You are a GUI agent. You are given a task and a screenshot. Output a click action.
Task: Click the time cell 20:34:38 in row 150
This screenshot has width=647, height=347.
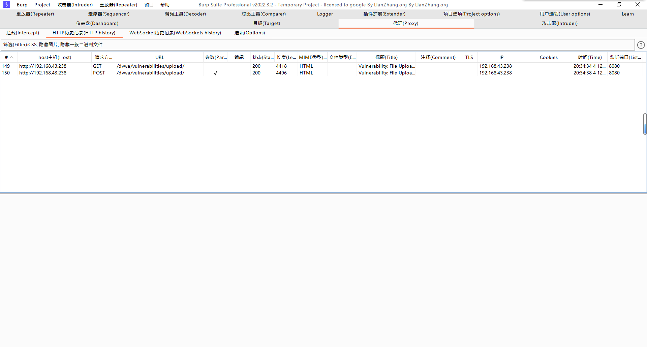point(589,73)
